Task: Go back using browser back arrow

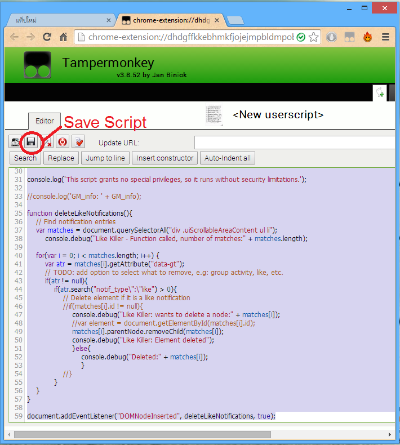Action: (15, 37)
